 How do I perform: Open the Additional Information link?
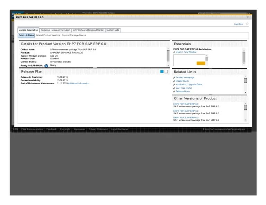click(79, 84)
